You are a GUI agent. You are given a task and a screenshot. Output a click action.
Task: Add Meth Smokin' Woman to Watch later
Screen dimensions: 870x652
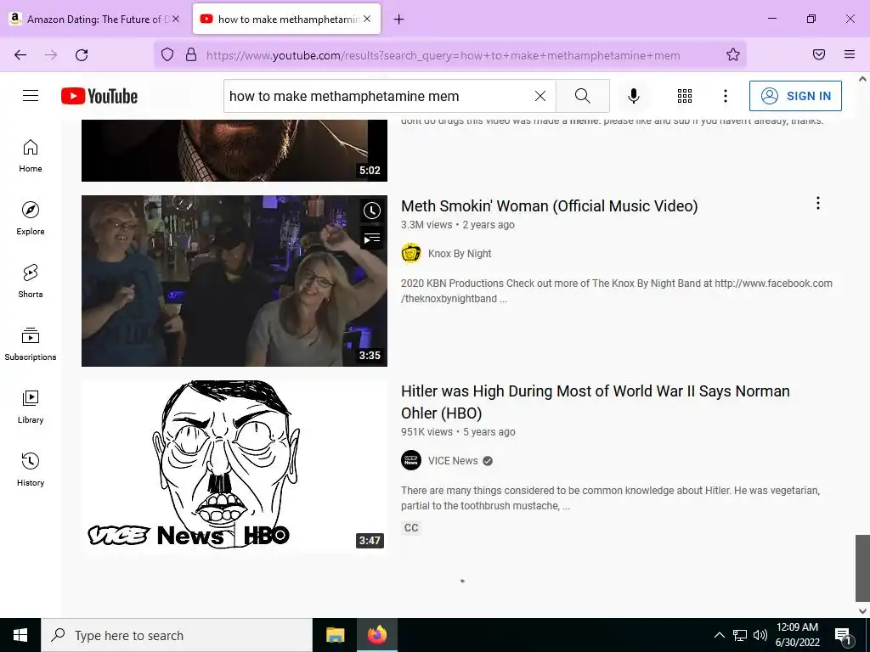(x=372, y=211)
